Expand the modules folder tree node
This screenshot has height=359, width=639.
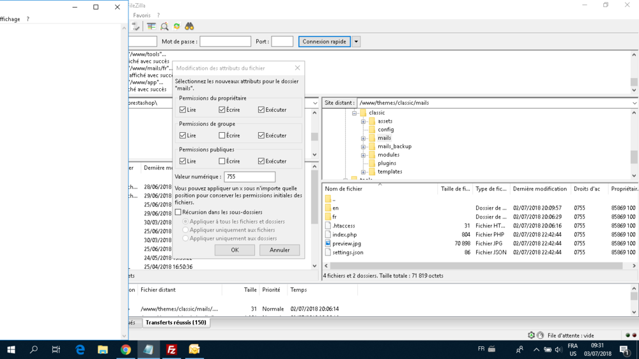coord(363,155)
